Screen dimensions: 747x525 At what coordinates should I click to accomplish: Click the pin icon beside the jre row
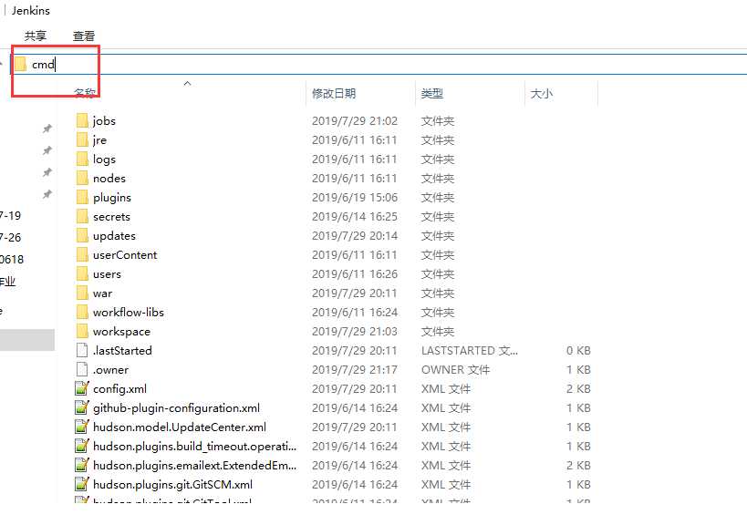pos(47,149)
